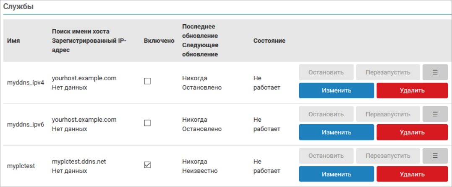
Task: Enable the myddns_ipv4 service checkbox
Action: click(x=147, y=81)
